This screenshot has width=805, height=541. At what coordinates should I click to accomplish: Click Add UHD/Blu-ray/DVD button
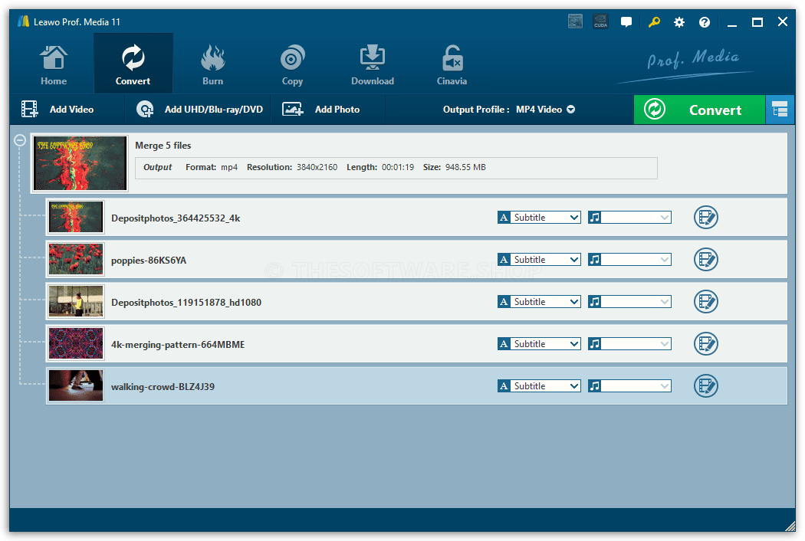coord(199,110)
